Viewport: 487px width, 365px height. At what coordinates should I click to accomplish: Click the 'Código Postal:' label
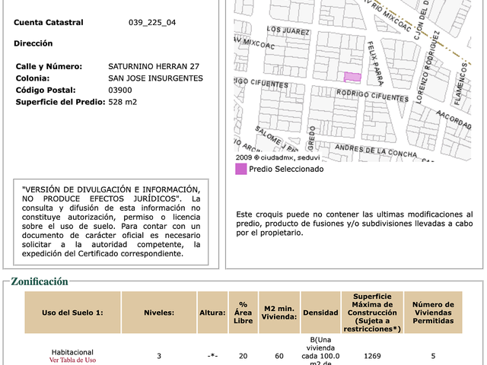pos(46,90)
